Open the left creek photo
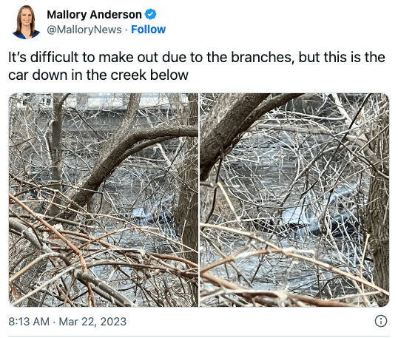The height and width of the screenshot is (338, 398). tap(104, 200)
